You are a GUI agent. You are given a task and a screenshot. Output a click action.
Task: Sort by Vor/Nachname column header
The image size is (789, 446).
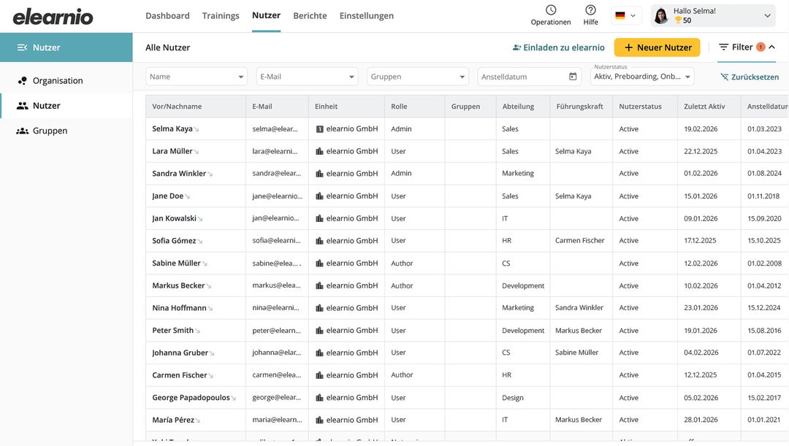(x=177, y=107)
